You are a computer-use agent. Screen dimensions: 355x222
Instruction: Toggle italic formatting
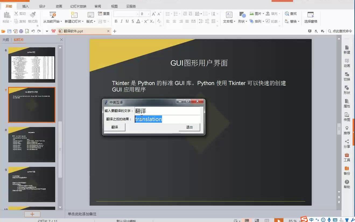tap(121, 21)
